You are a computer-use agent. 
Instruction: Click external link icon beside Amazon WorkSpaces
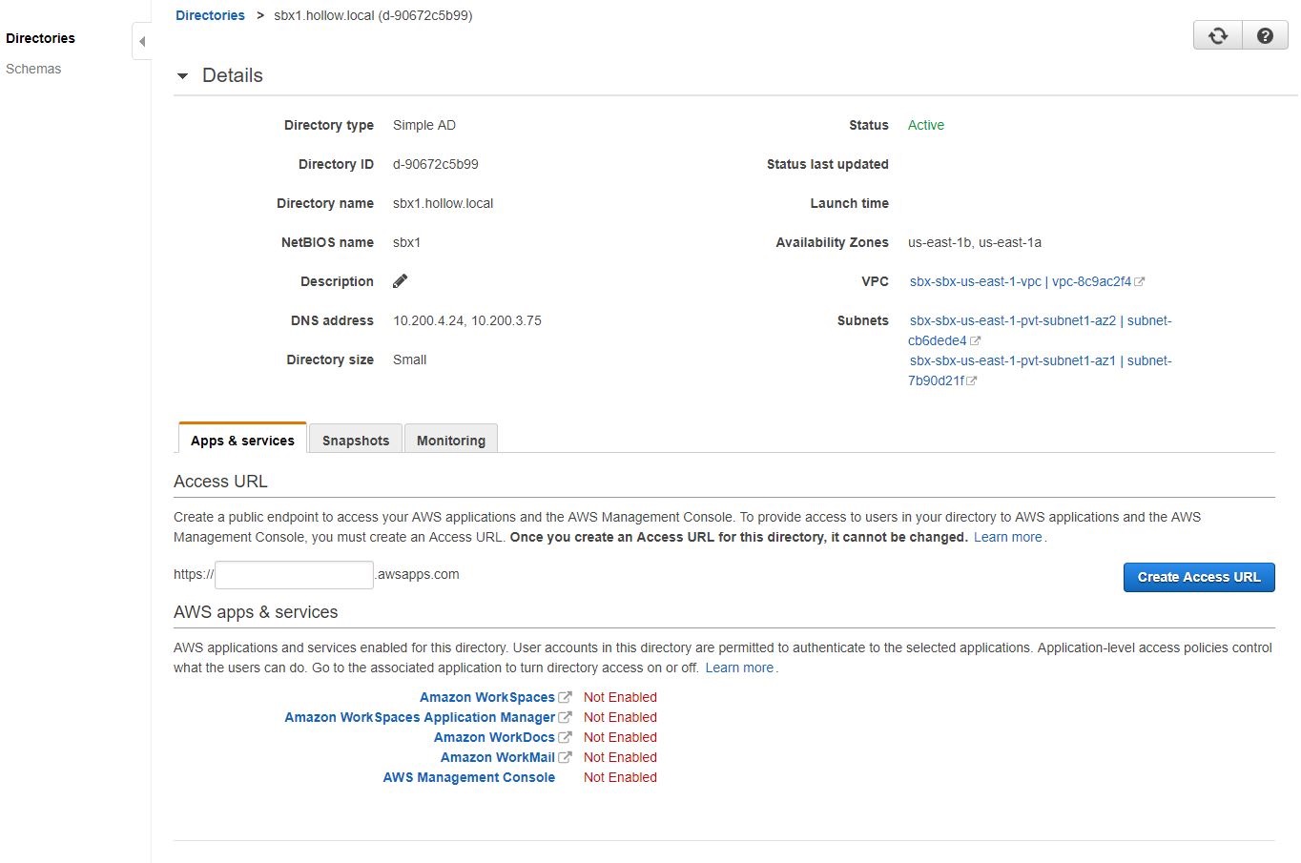pos(565,697)
